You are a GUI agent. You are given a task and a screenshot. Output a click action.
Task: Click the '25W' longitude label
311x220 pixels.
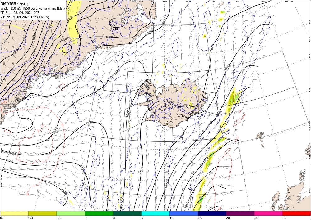140,2
